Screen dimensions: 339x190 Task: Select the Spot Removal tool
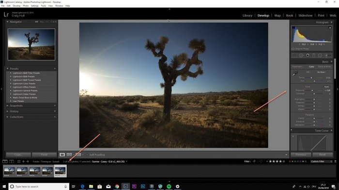pos(301,55)
